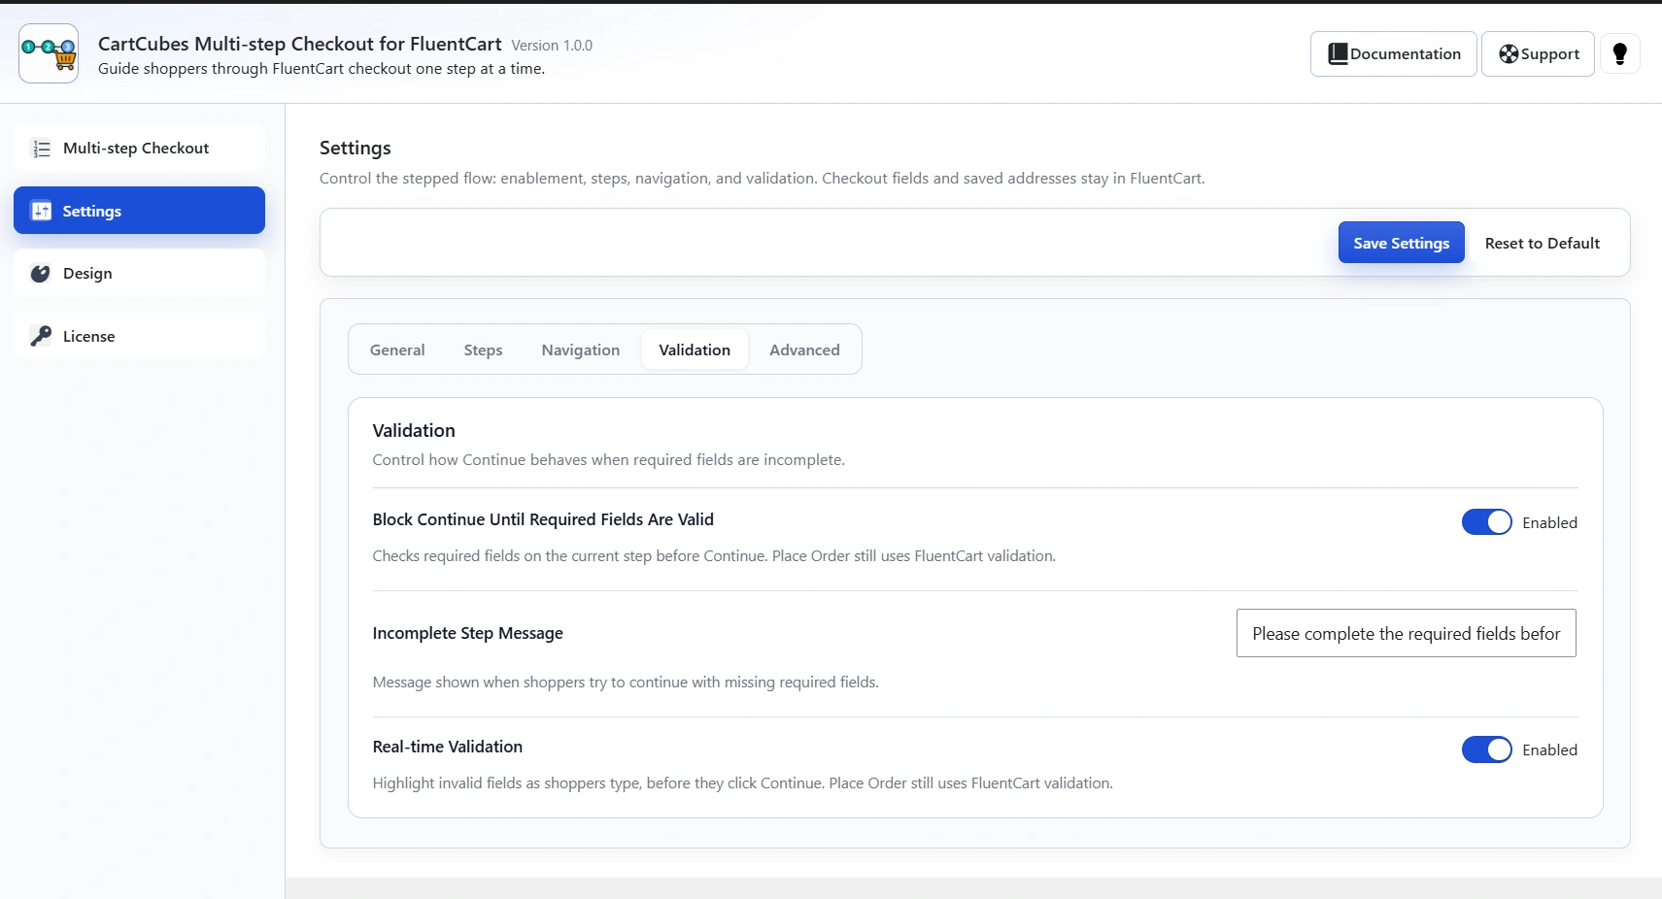The image size is (1662, 899).
Task: Click Reset to Default
Action: 1542,243
